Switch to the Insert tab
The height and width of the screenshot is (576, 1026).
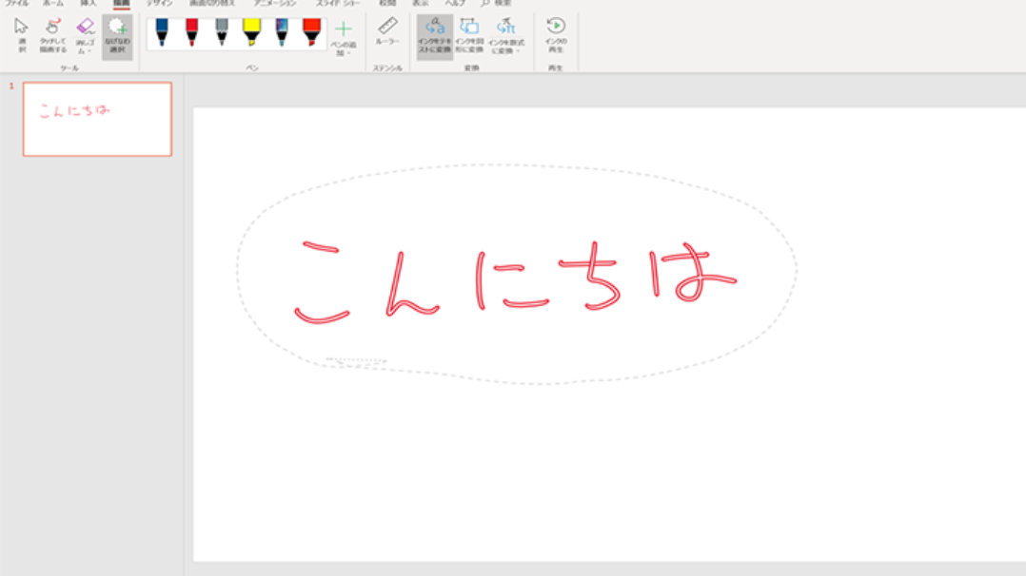click(x=89, y=3)
